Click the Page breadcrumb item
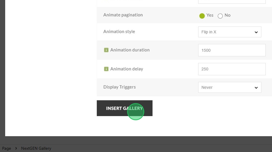 pos(7,148)
